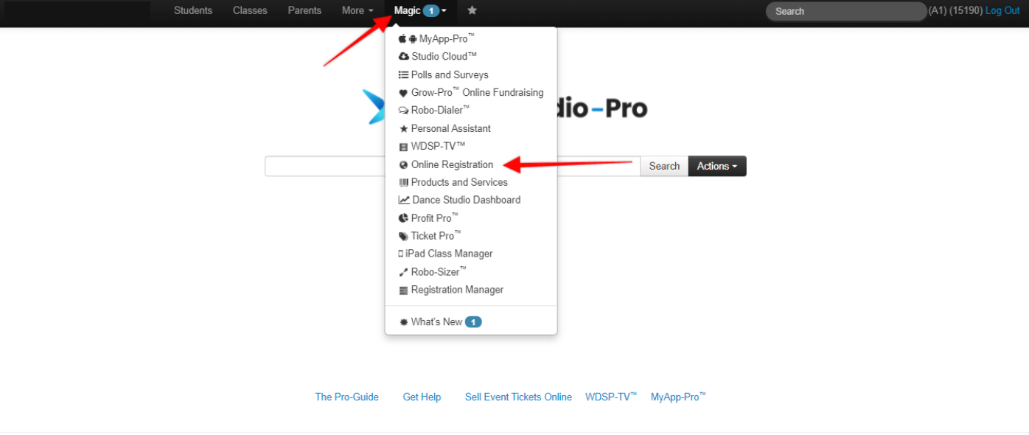Click the tablet icon beside iPad Class Manager
Image resolution: width=1029 pixels, height=435 pixels.
pyautogui.click(x=401, y=254)
